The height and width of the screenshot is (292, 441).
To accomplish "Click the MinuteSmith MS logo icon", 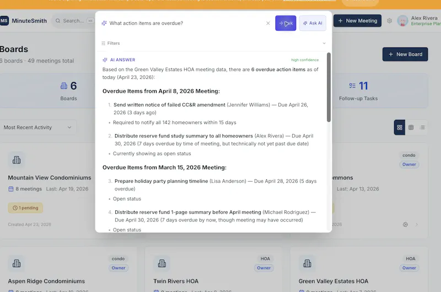I will 4,20.
